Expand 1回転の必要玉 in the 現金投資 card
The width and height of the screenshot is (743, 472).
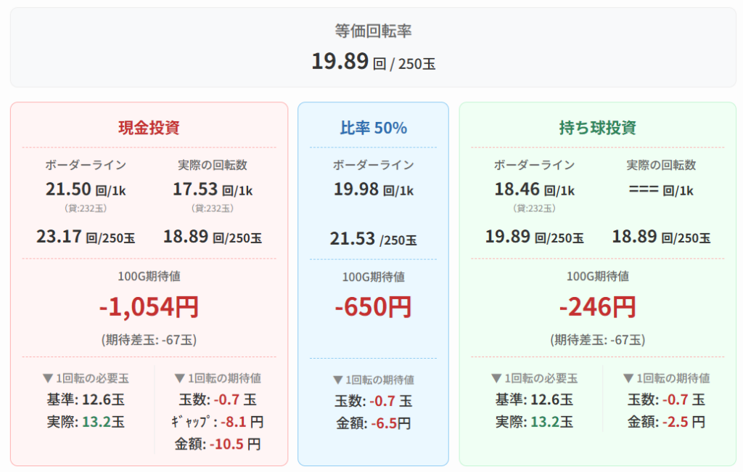86,378
